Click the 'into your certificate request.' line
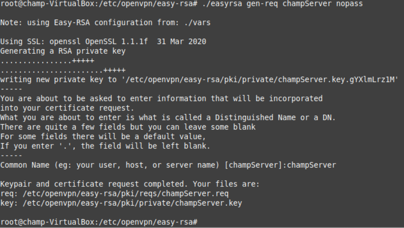 coord(67,108)
